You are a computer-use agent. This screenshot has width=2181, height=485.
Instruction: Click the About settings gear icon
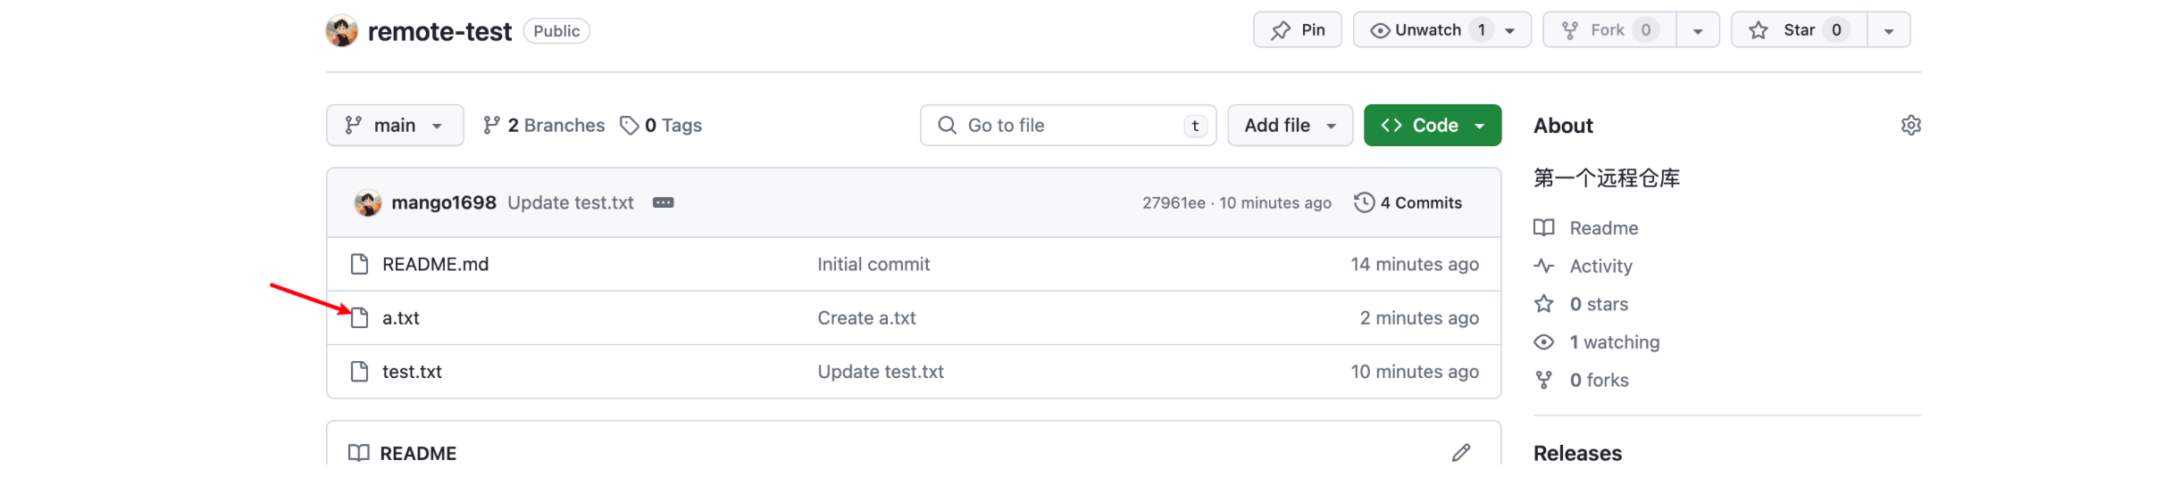1910,126
